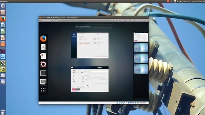Image resolution: width=205 pixels, height=115 pixels.
Task: Open the battery indicator in Ubuntu panel
Action: point(183,1)
